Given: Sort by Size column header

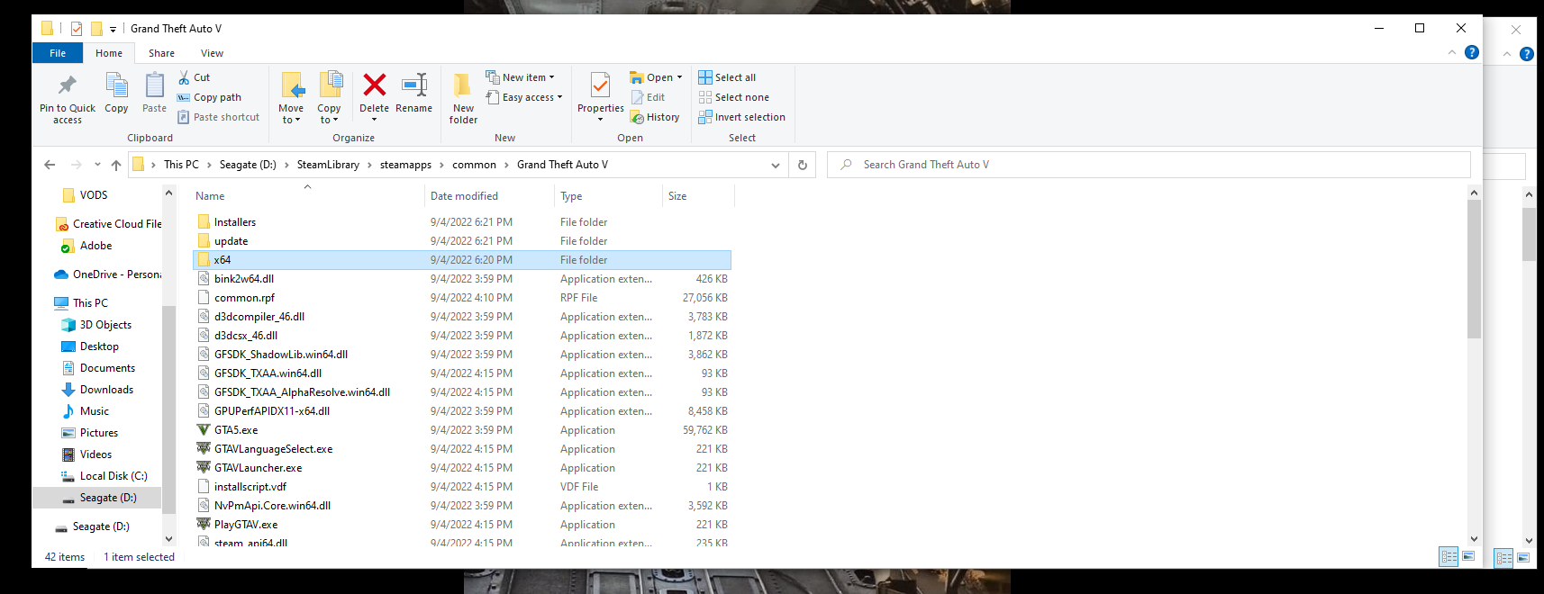Looking at the screenshot, I should click(x=698, y=196).
